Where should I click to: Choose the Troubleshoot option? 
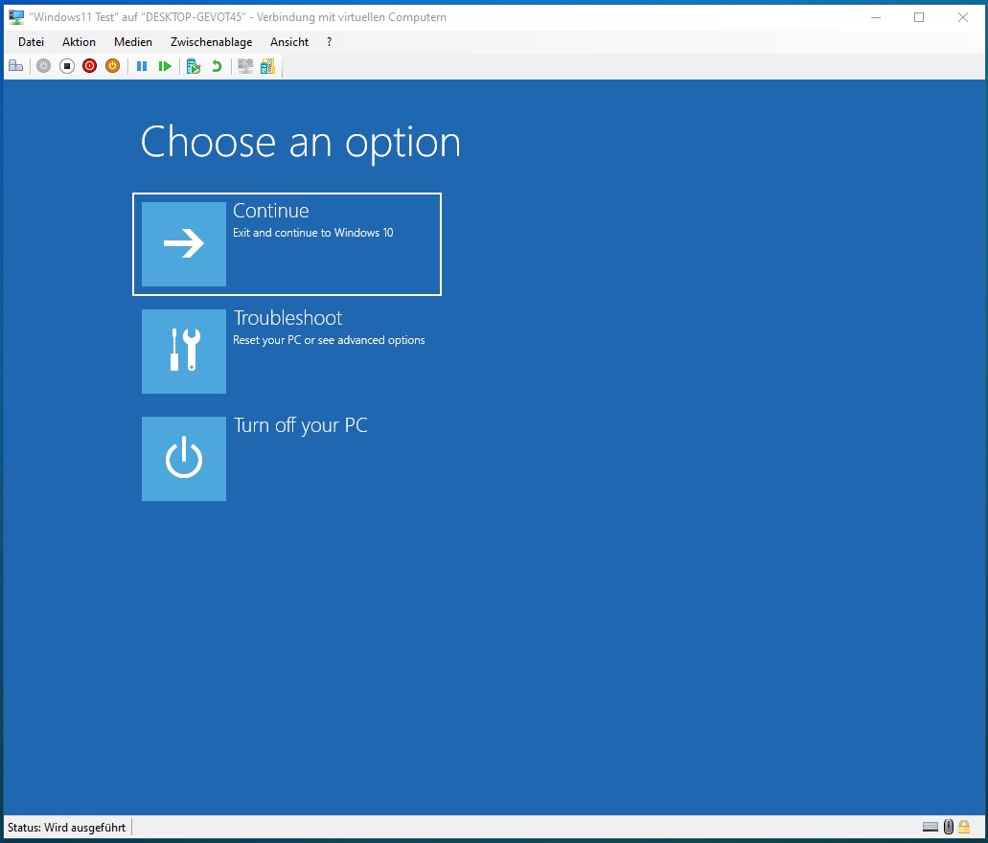click(287, 352)
